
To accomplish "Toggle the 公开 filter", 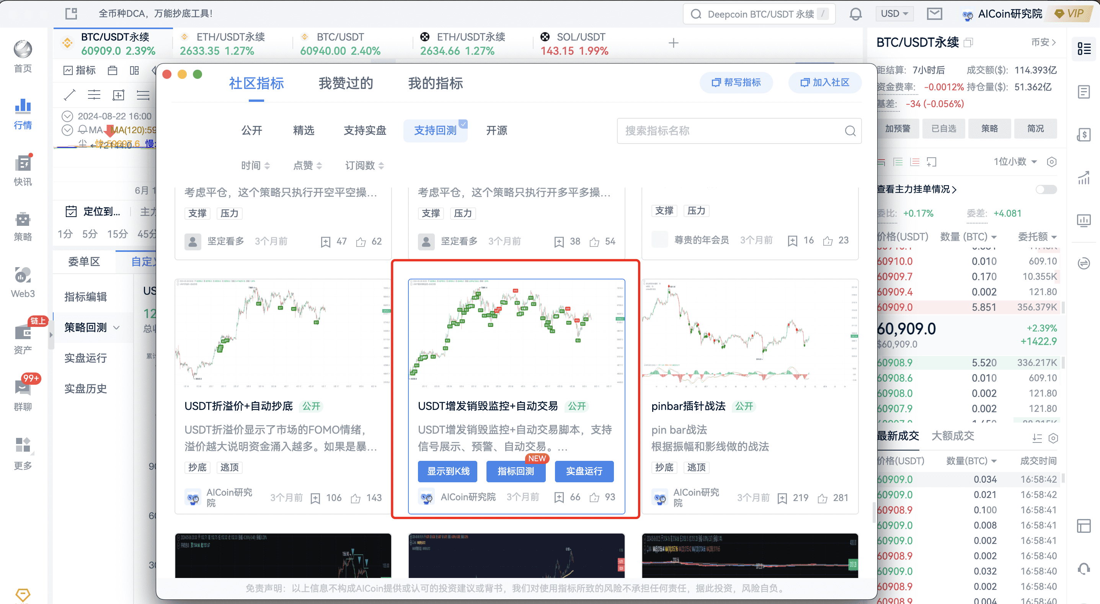I will 251,130.
